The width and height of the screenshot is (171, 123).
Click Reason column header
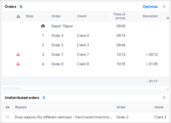click(x=21, y=107)
